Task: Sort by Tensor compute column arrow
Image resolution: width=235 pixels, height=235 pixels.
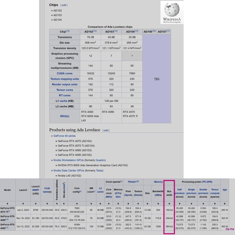Action: click(214, 203)
